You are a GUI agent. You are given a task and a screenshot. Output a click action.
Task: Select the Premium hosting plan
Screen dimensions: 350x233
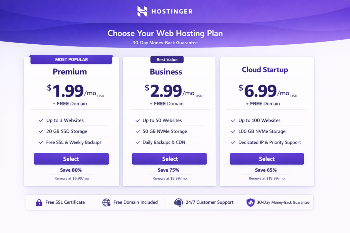[x=71, y=159]
